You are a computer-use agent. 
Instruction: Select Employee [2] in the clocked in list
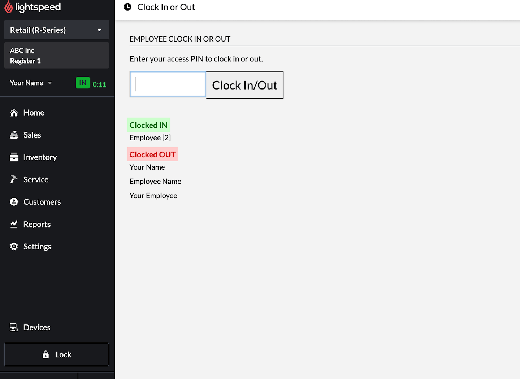[x=150, y=138]
